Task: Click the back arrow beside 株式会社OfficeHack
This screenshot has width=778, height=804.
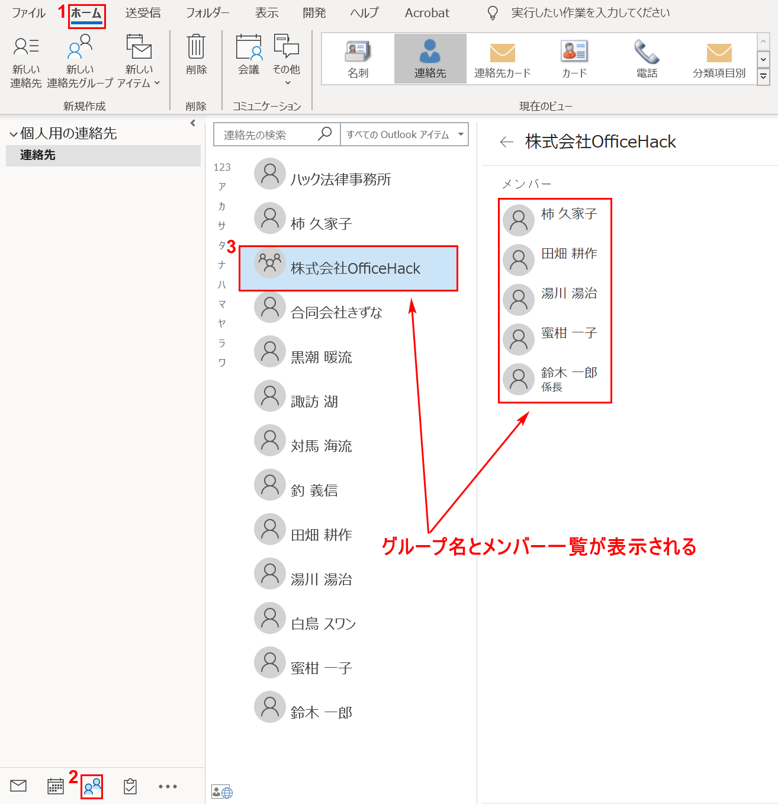Action: click(506, 142)
